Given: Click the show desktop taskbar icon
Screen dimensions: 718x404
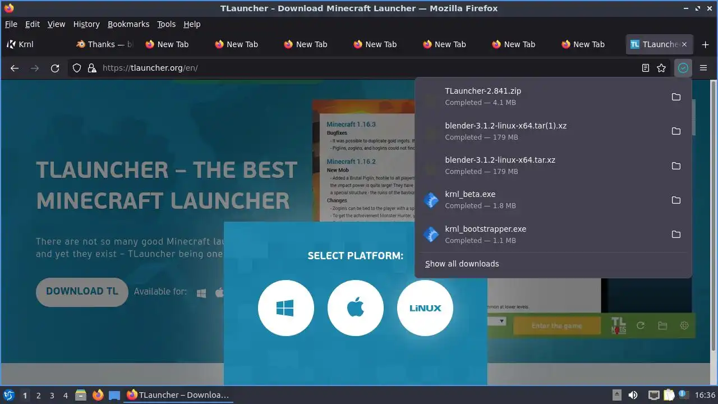Looking at the screenshot, I should 114,395.
